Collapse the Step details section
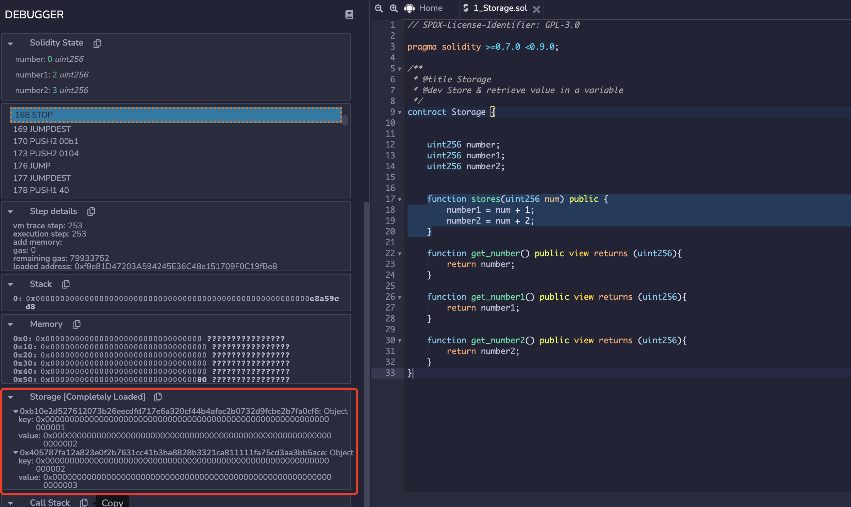851x507 pixels. [x=11, y=212]
